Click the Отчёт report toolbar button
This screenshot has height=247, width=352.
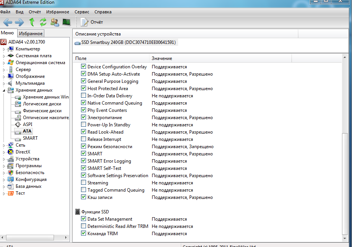point(92,22)
